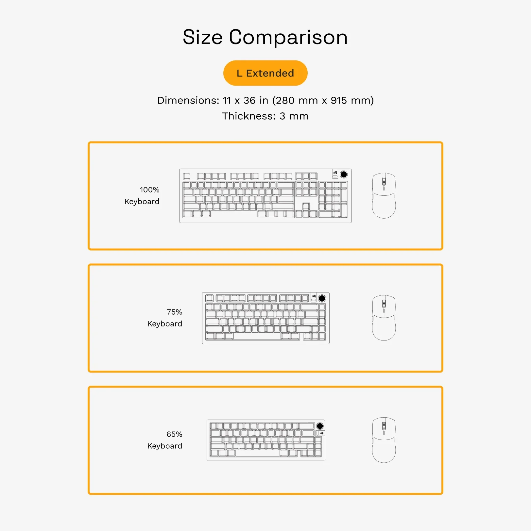Screen dimensions: 531x531
Task: Select the mouse icon beside the 65% keyboard
Action: pos(384,440)
